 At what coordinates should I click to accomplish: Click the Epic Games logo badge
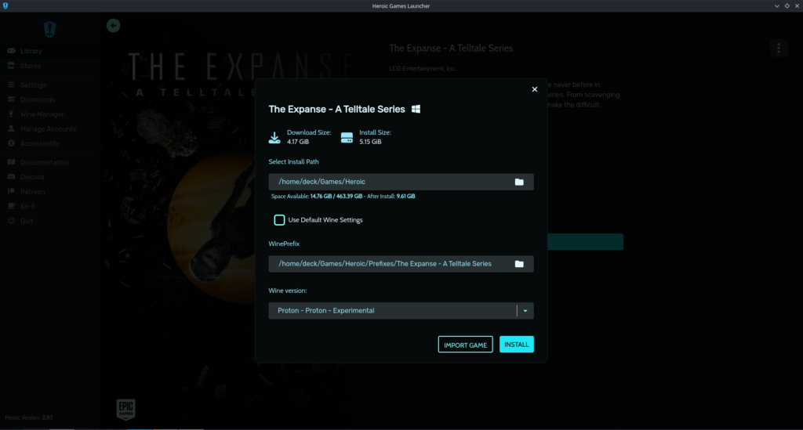pos(126,410)
